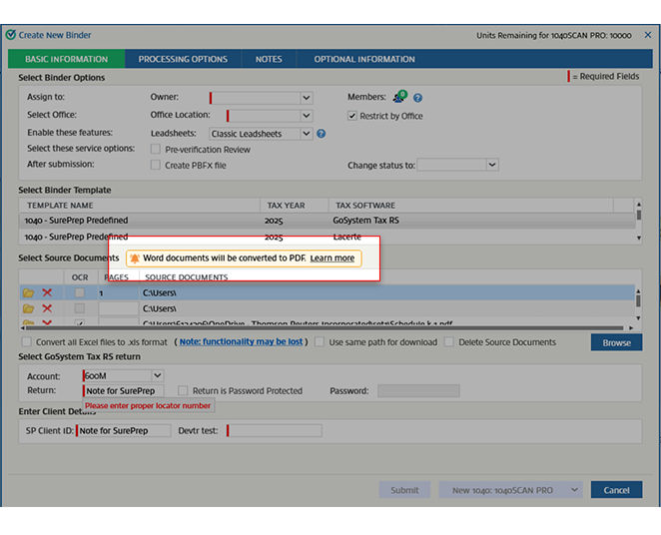The image size is (661, 535).
Task: Open the Optional Information tab
Action: (x=364, y=59)
